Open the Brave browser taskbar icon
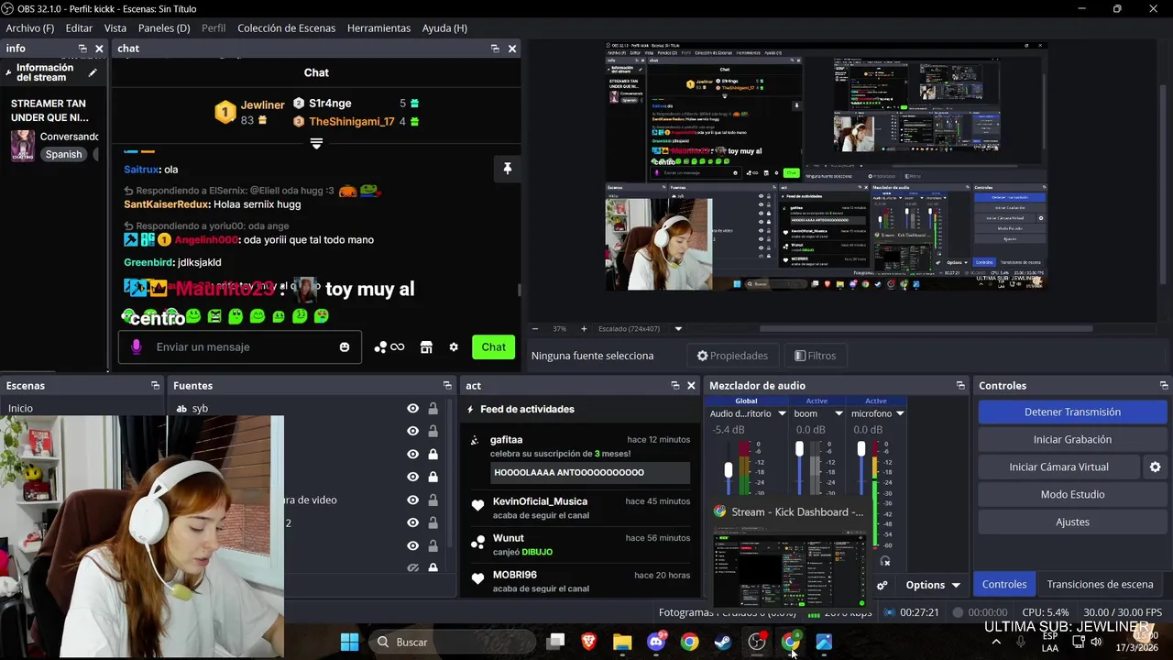 [x=588, y=642]
